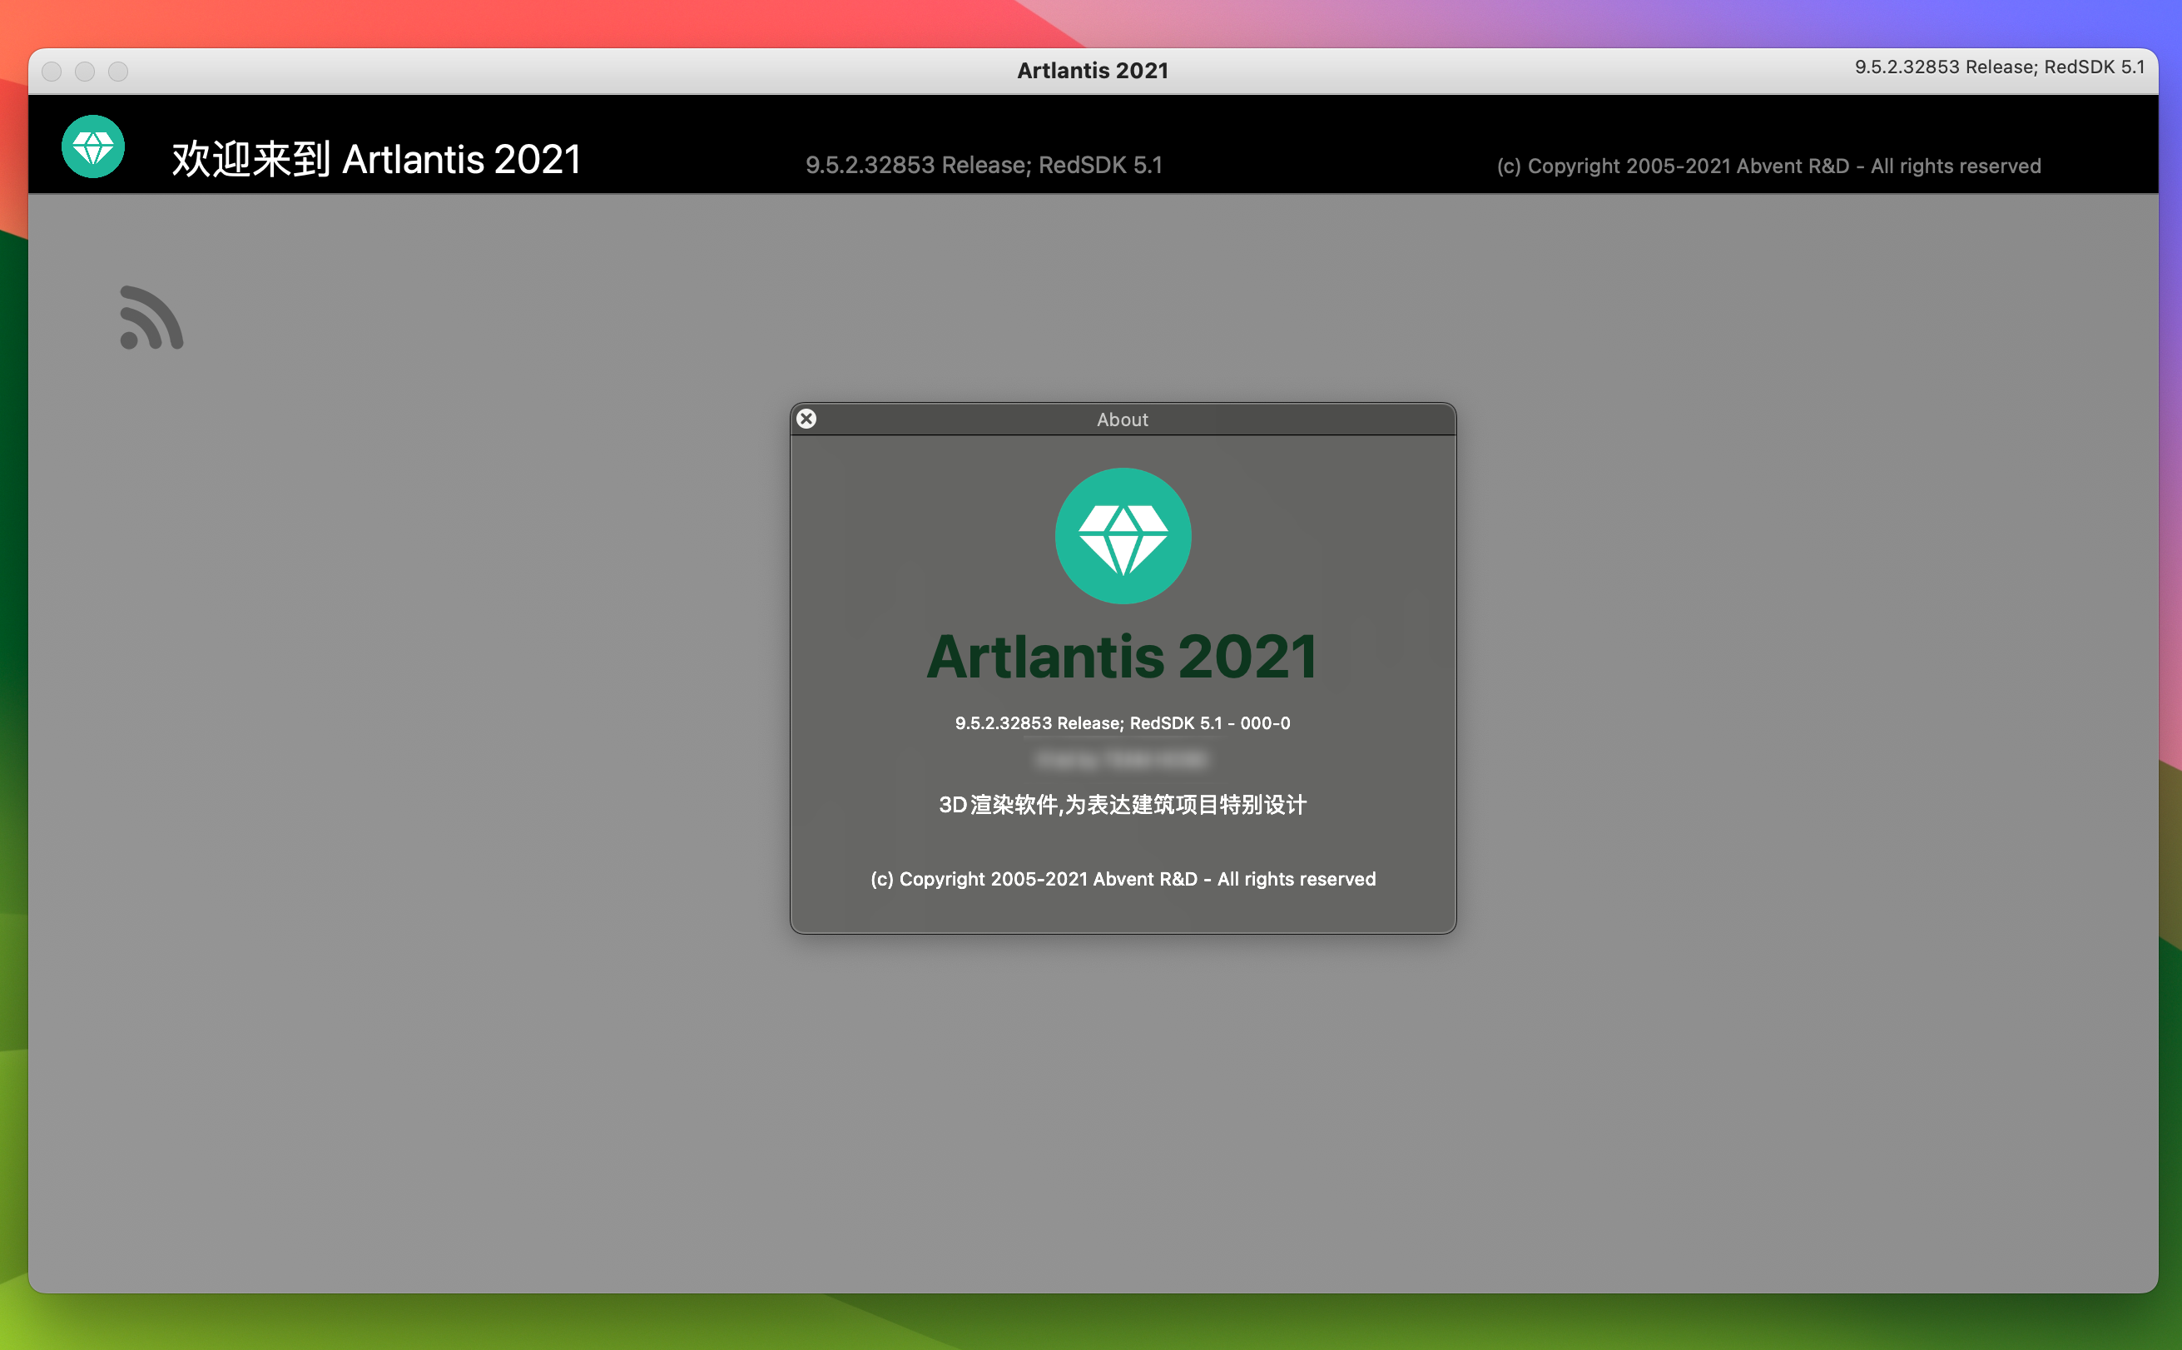Click the 'Artlantis 2021' window title
The width and height of the screenshot is (2182, 1350).
(x=1093, y=71)
